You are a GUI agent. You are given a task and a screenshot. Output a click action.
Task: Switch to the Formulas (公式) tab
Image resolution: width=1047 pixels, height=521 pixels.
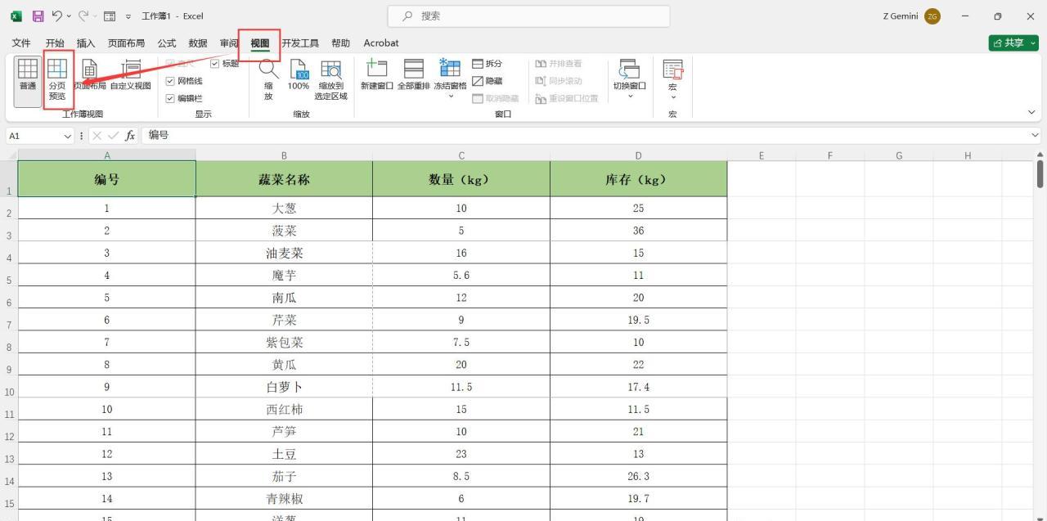point(167,43)
